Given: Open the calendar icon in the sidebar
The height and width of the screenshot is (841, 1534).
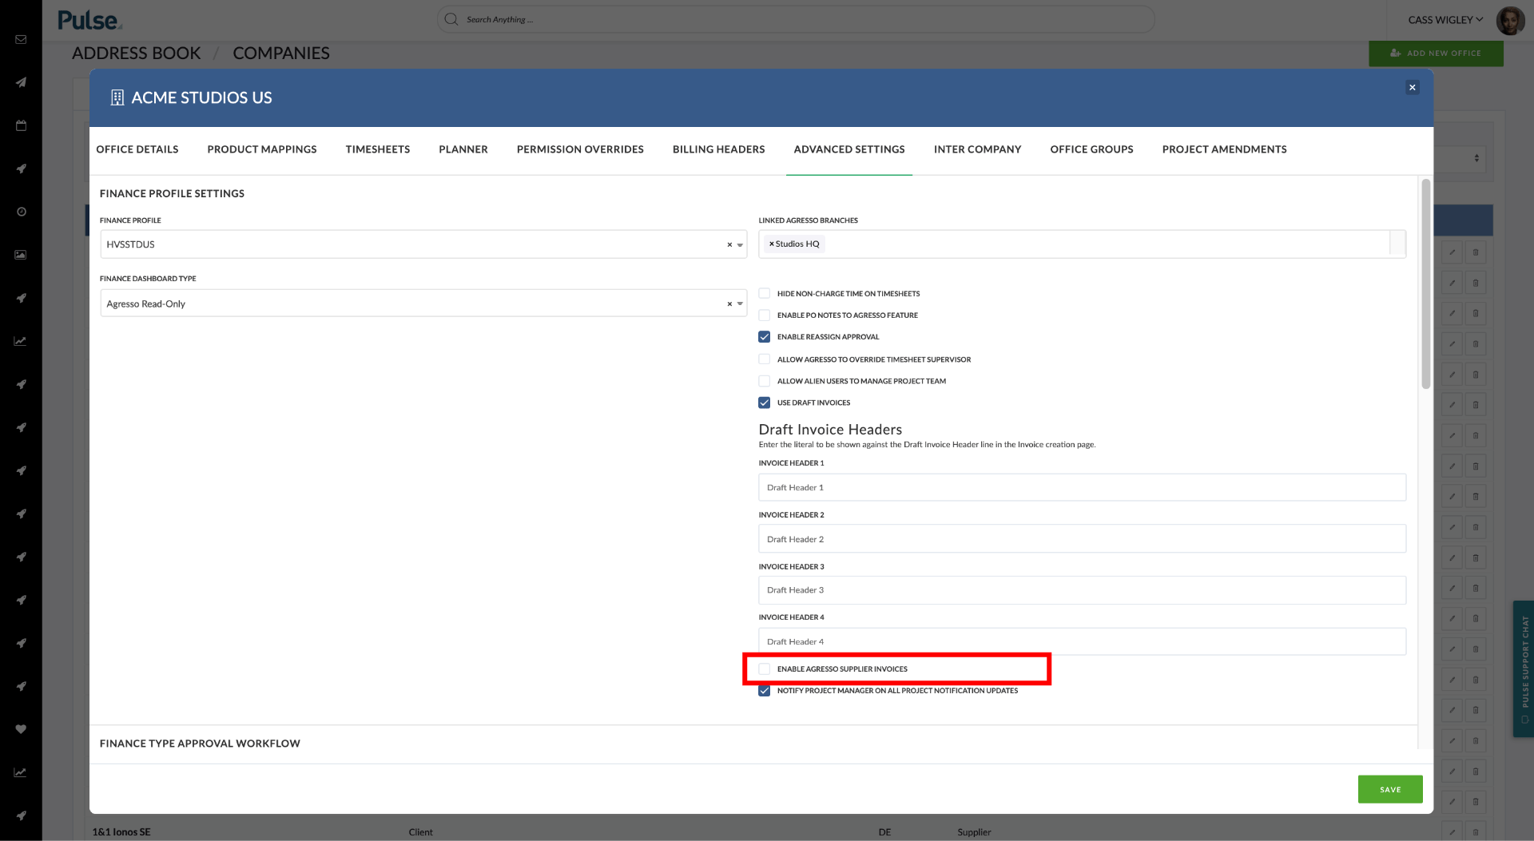Looking at the screenshot, I should pyautogui.click(x=21, y=125).
